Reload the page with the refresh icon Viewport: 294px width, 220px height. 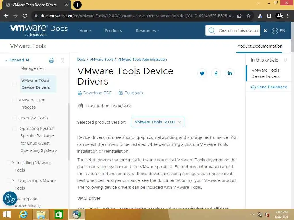click(25, 16)
